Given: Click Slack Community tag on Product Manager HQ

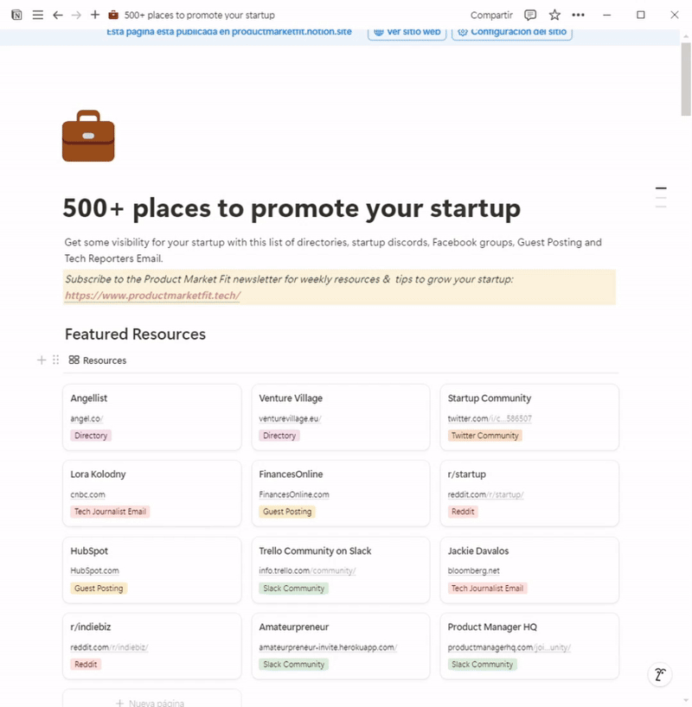Looking at the screenshot, I should coord(482,664).
